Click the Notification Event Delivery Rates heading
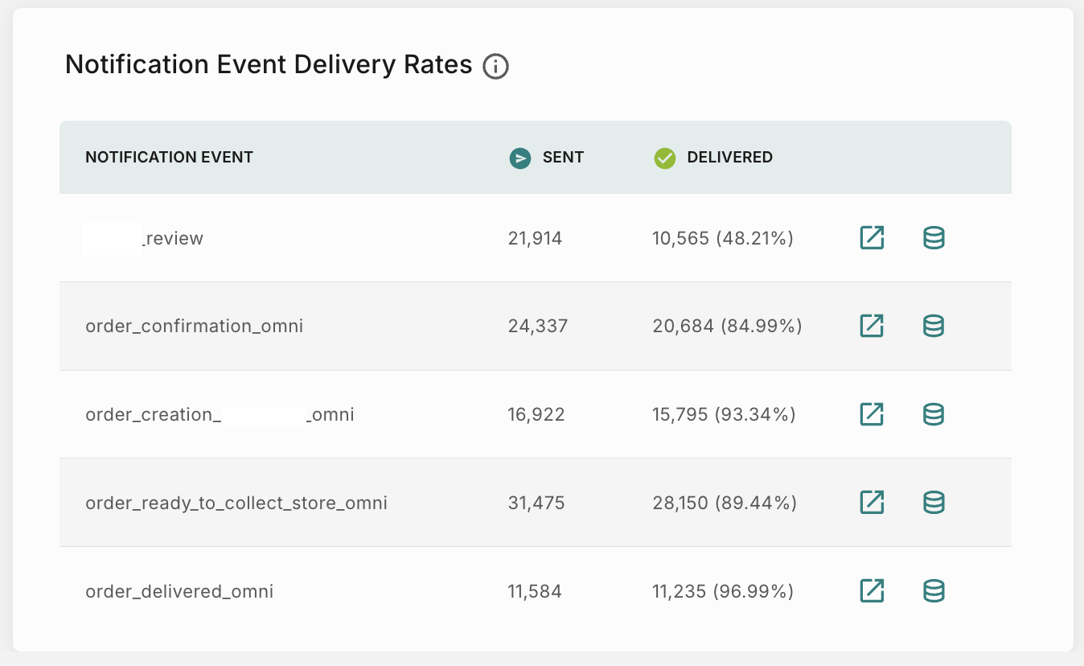Image resolution: width=1084 pixels, height=666 pixels. tap(269, 64)
